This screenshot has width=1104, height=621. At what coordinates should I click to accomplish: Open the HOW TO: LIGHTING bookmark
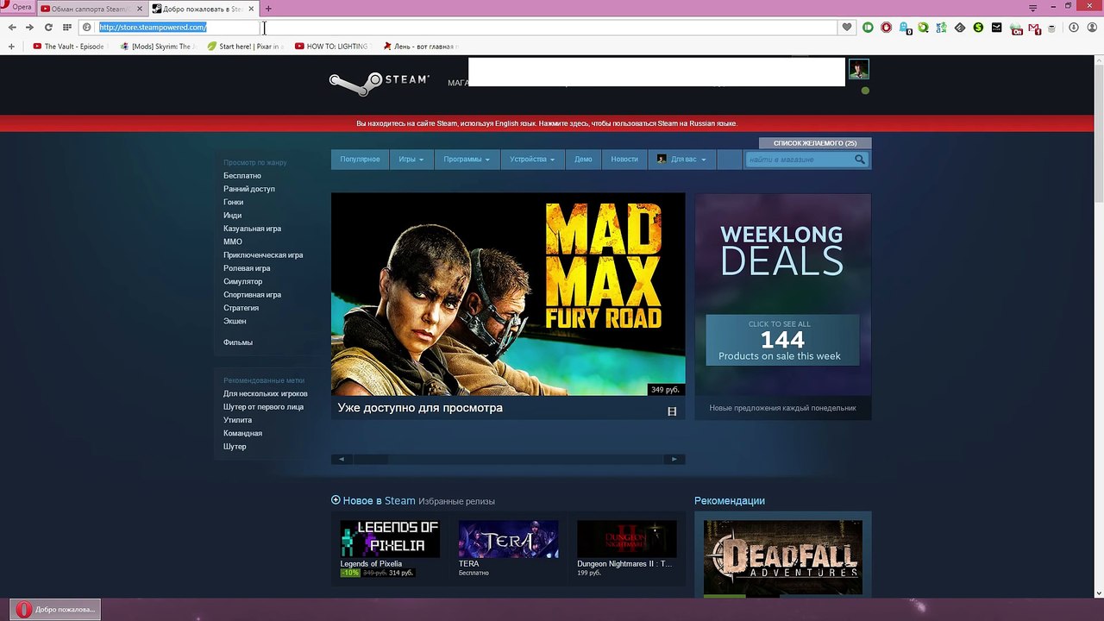tap(331, 47)
